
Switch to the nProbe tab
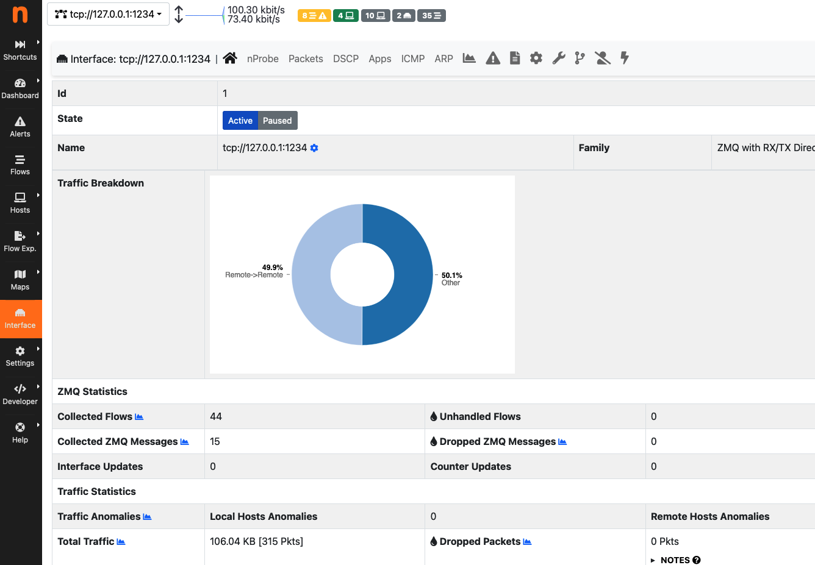263,59
